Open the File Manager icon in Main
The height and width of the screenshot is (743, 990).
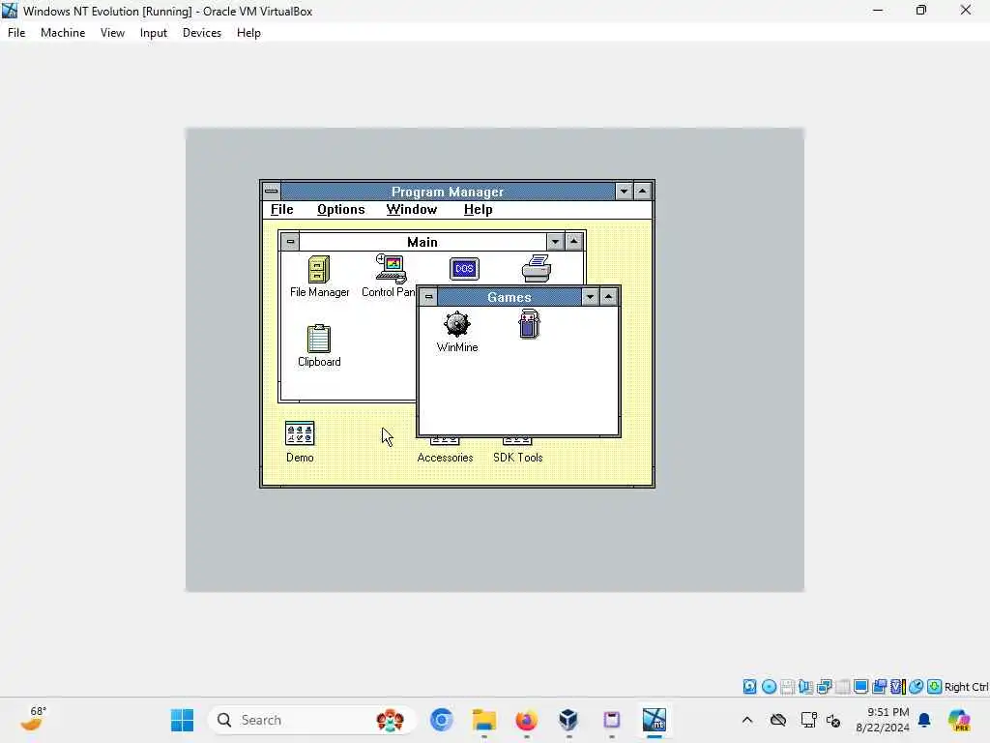319,270
